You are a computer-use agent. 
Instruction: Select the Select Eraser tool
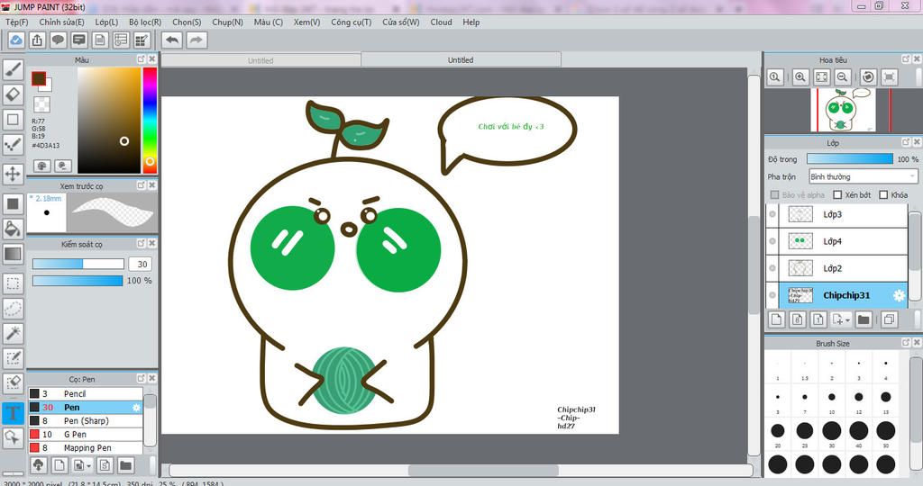point(13,382)
